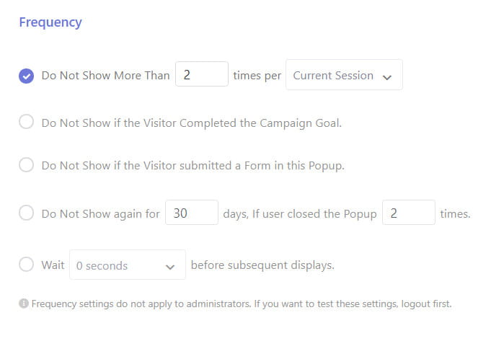Focus the 30 days input field

[191, 213]
